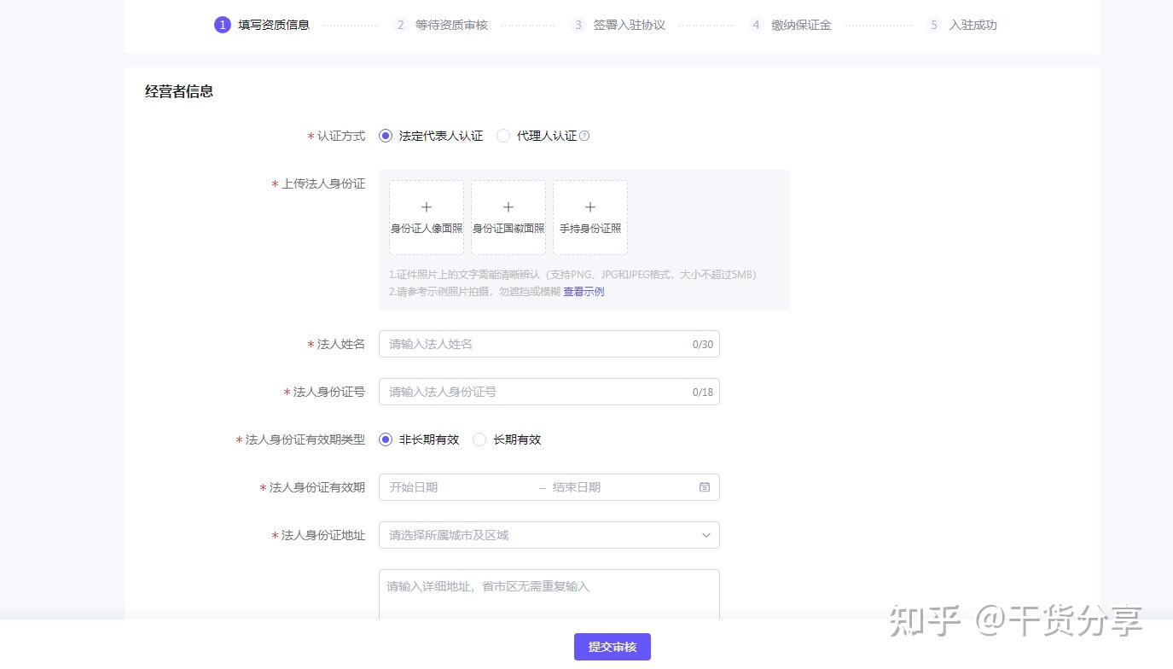The height and width of the screenshot is (669, 1173).
Task: Click the 法人身份证有效期 field label
Action: (317, 487)
